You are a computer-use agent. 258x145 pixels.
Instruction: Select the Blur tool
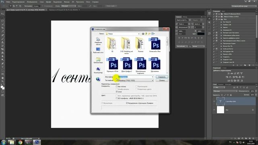pos(2,56)
